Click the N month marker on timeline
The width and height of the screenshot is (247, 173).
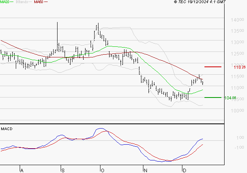point(145,170)
